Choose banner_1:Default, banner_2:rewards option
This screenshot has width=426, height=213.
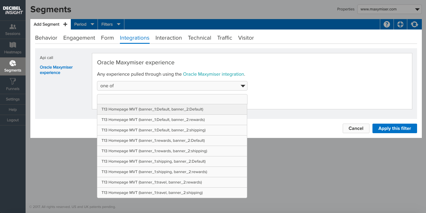point(172,120)
